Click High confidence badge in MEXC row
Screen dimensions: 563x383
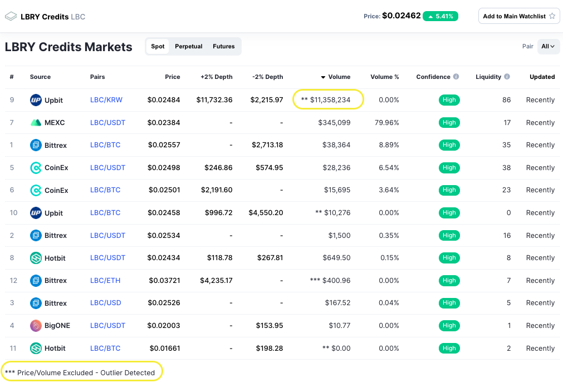click(449, 122)
